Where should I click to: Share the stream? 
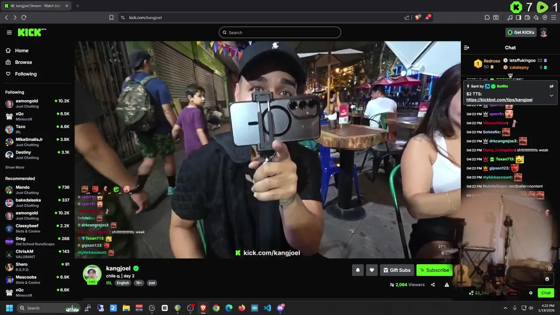[433, 285]
